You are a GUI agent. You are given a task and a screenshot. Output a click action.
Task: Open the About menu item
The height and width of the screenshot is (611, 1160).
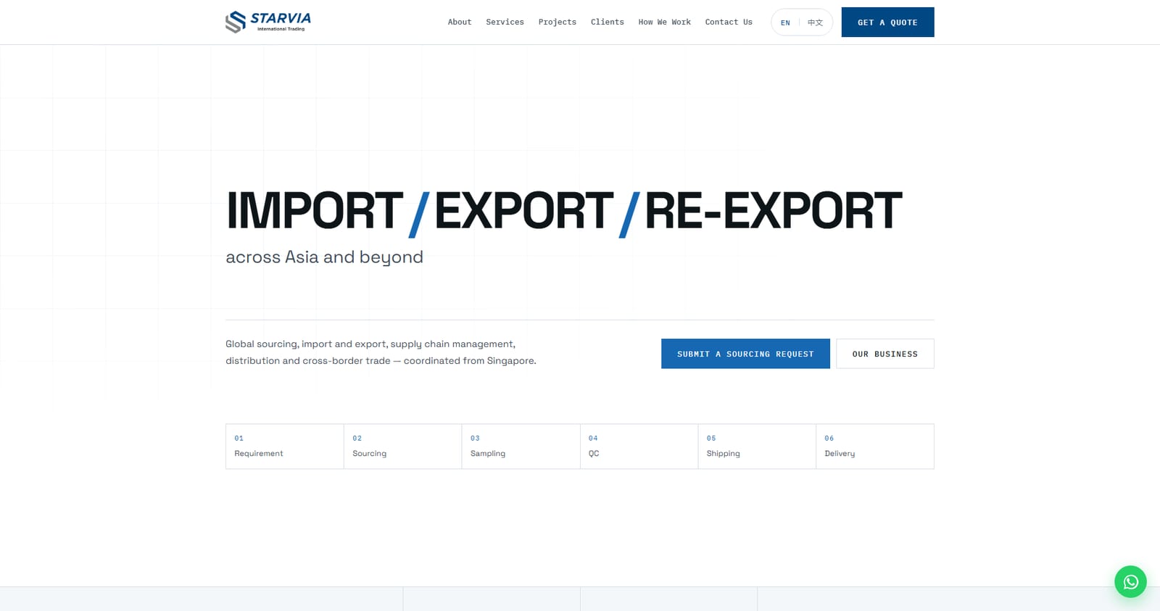point(460,22)
